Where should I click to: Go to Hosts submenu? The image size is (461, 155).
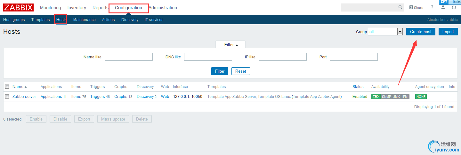pyautogui.click(x=61, y=20)
